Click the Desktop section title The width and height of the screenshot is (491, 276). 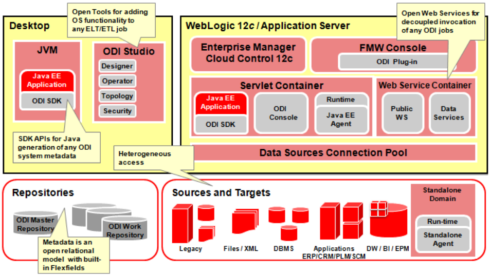point(29,26)
